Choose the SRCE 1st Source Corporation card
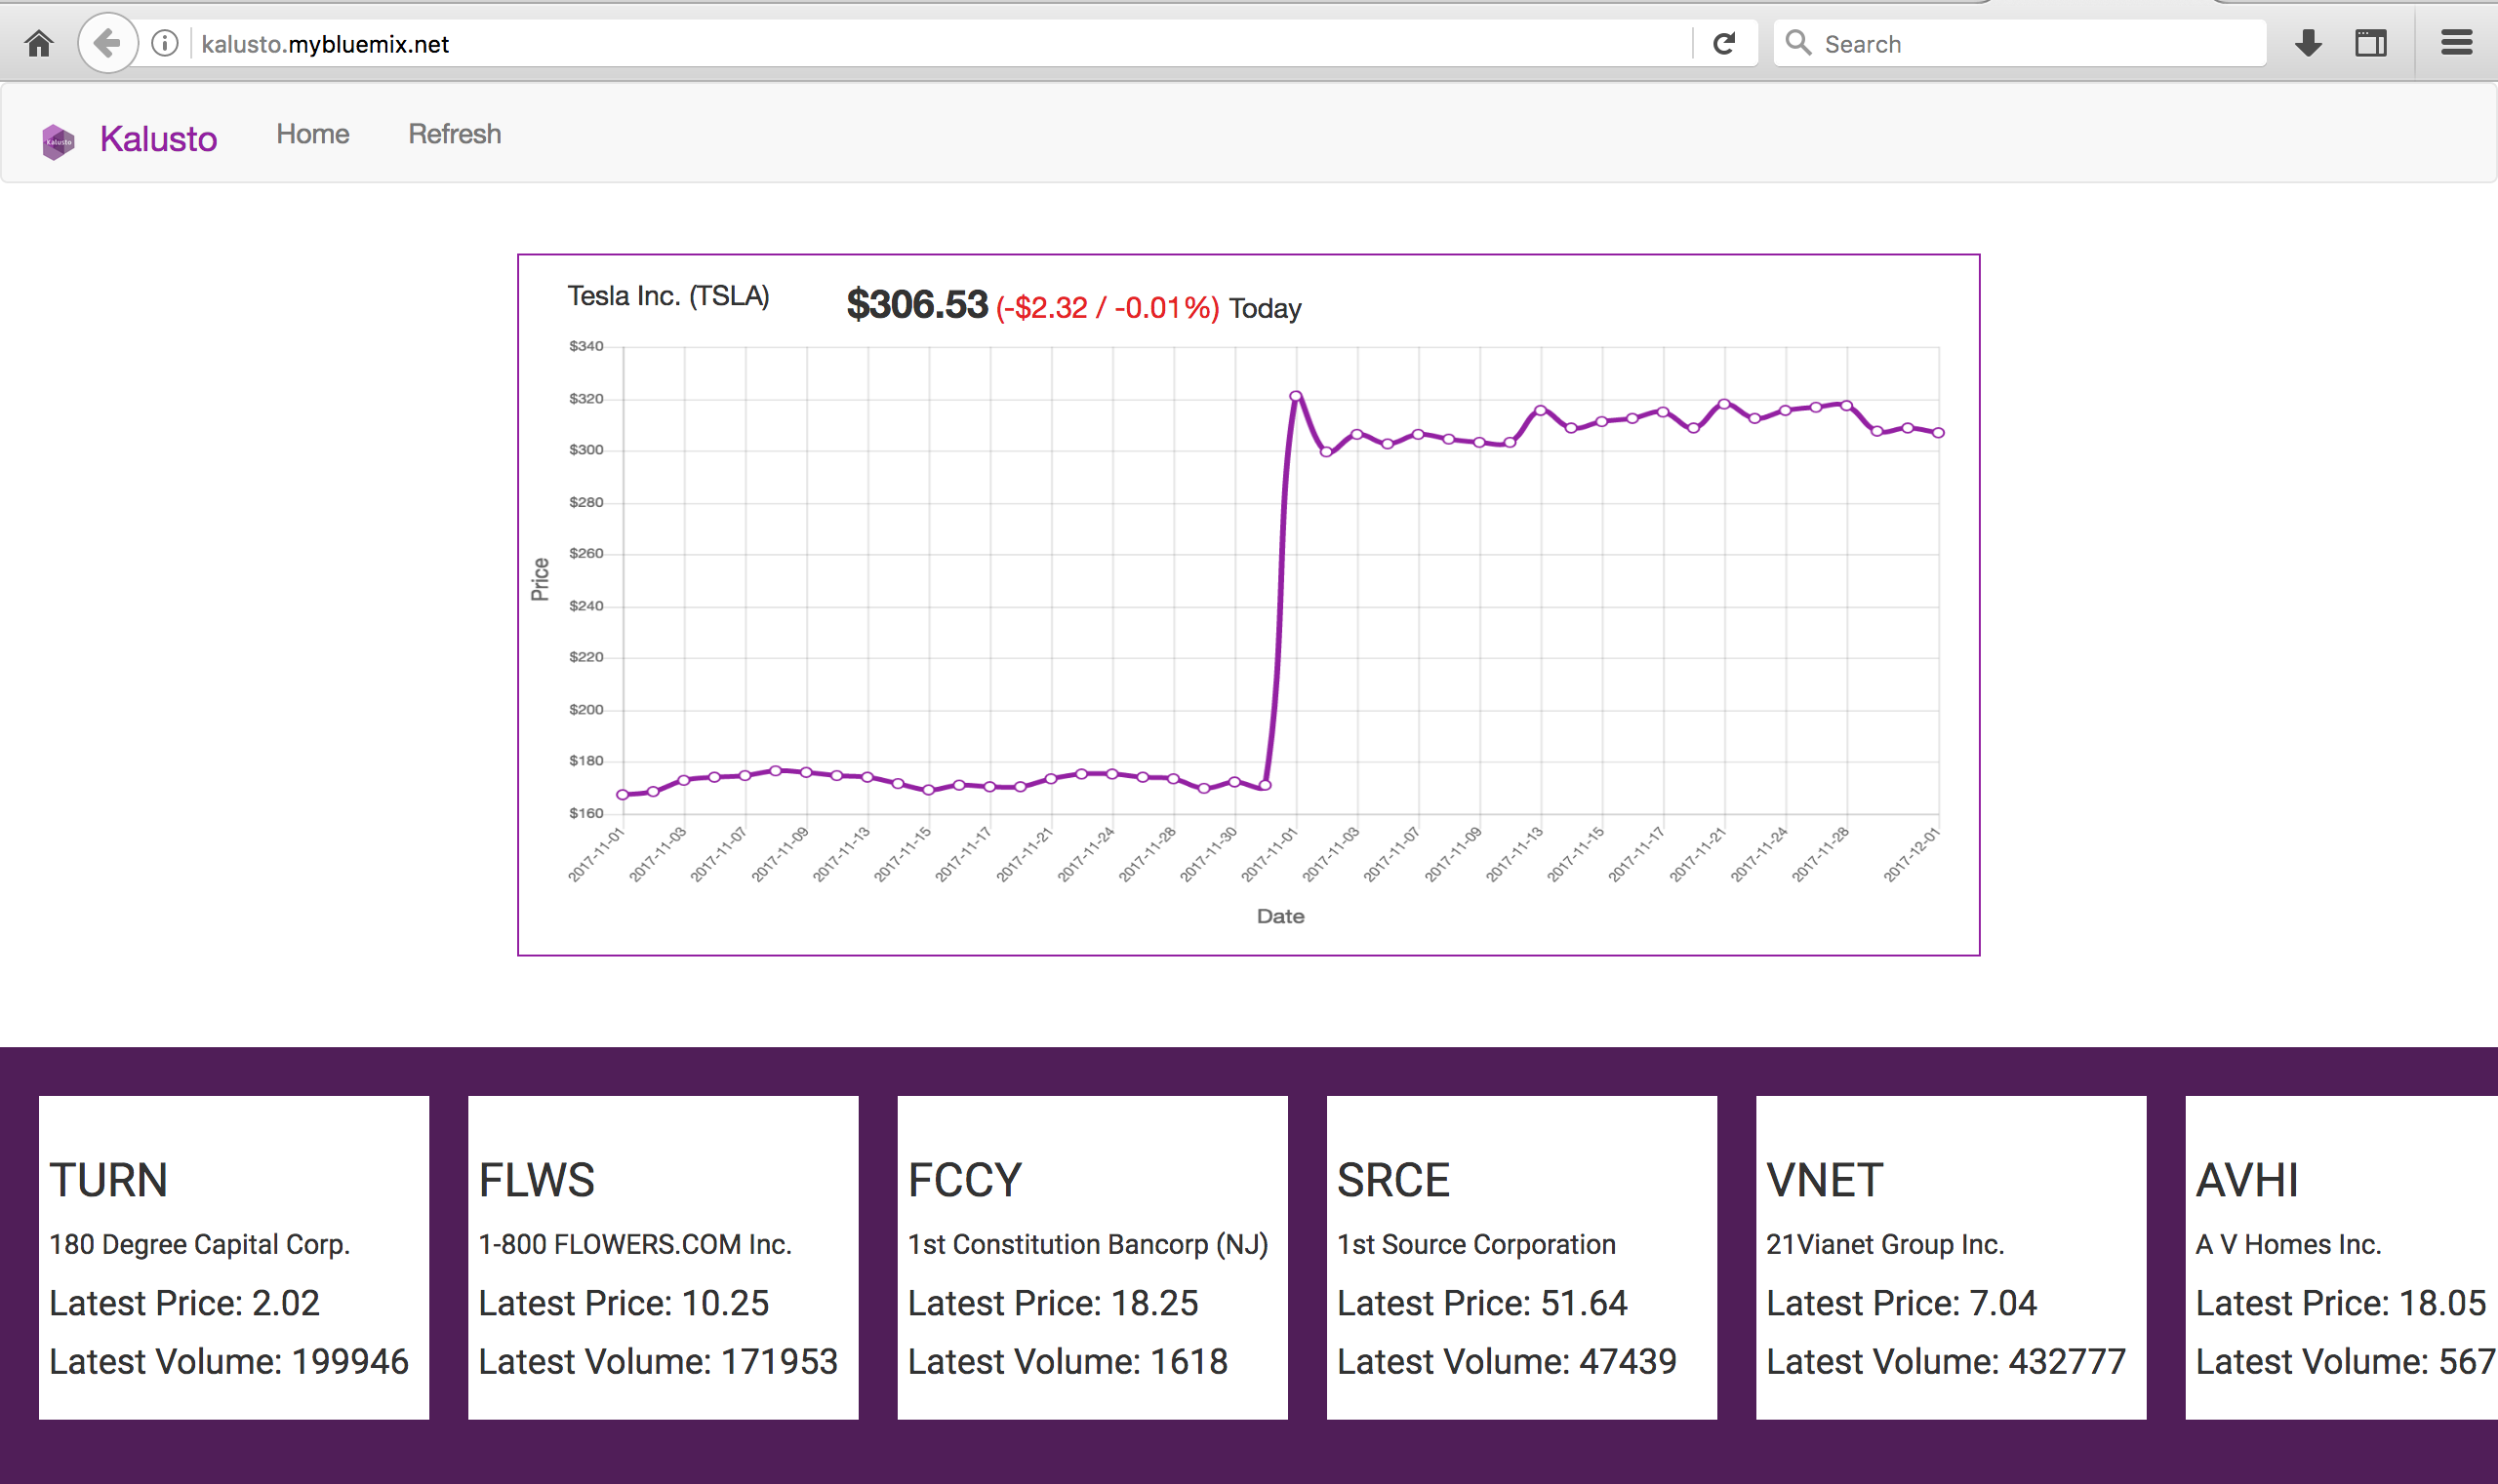 coord(1521,1257)
